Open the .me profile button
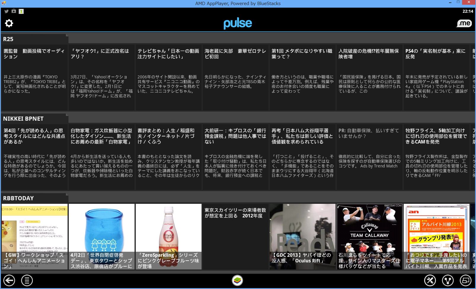The height and width of the screenshot is (289, 476). 464,23
